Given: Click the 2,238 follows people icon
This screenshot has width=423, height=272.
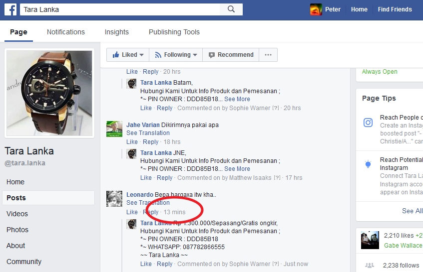Looking at the screenshot, I should pyautogui.click(x=370, y=265).
